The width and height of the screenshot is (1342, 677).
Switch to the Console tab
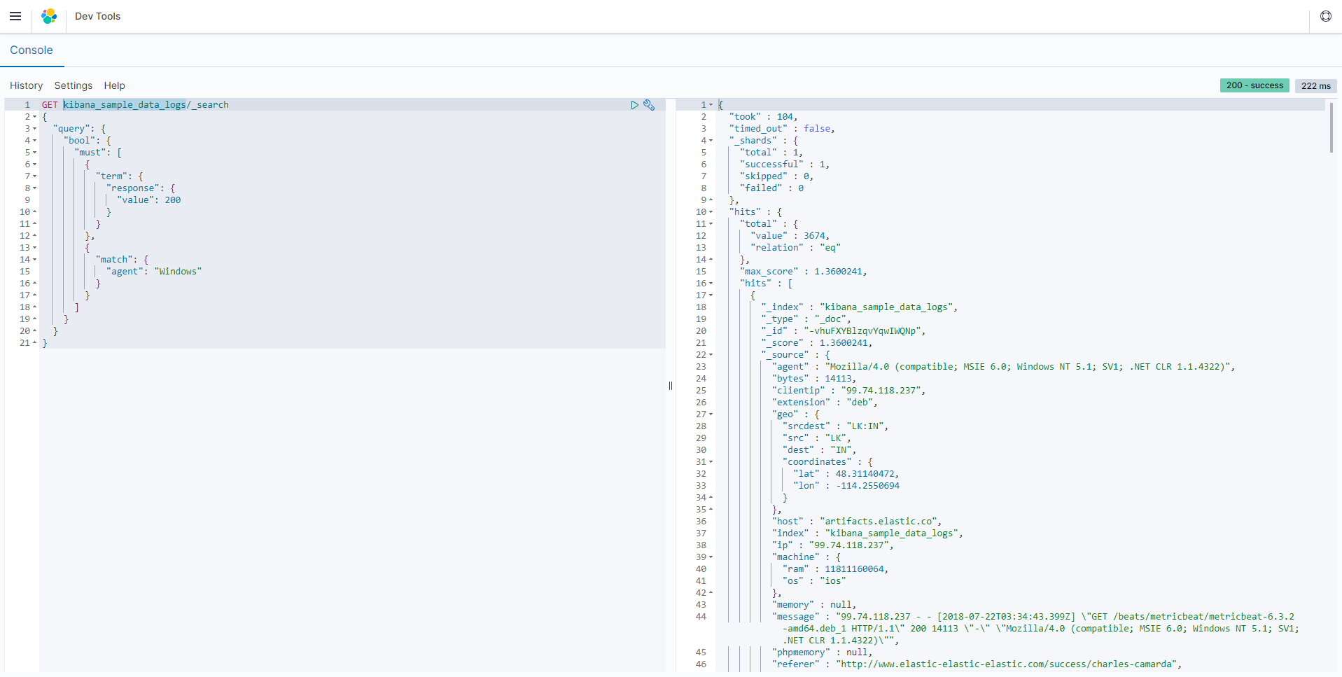tap(32, 50)
